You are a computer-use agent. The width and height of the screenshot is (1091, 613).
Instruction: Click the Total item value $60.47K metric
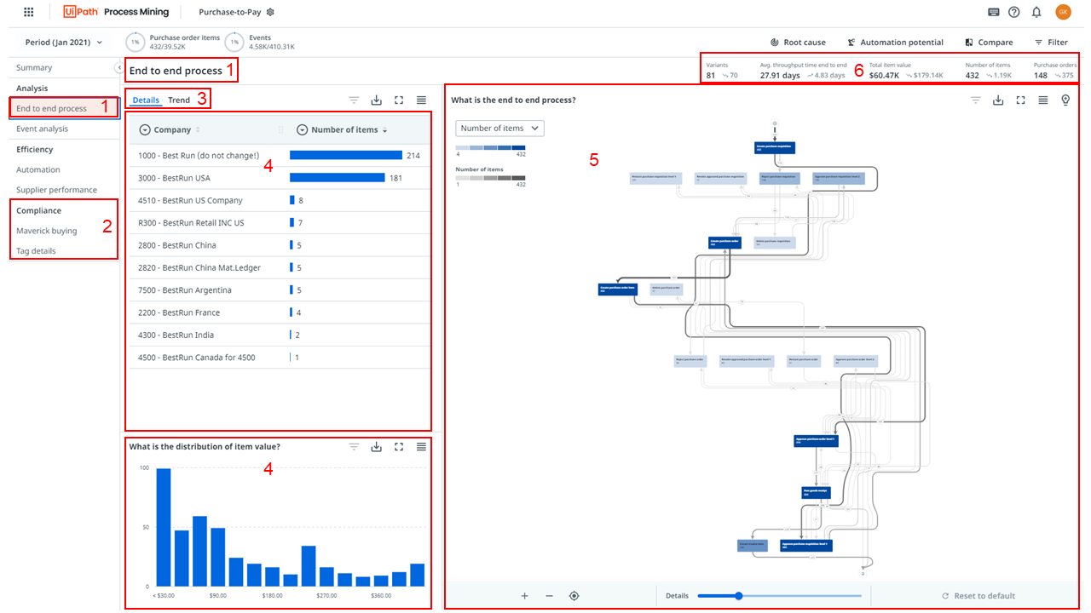point(906,70)
